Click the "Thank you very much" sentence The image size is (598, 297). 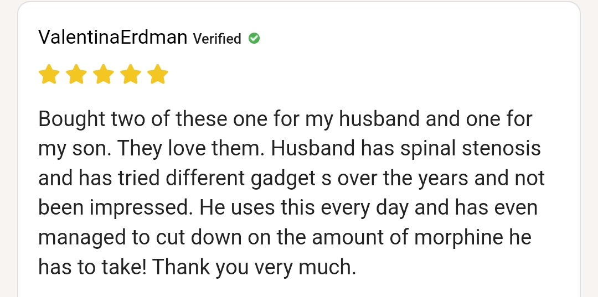tap(254, 268)
